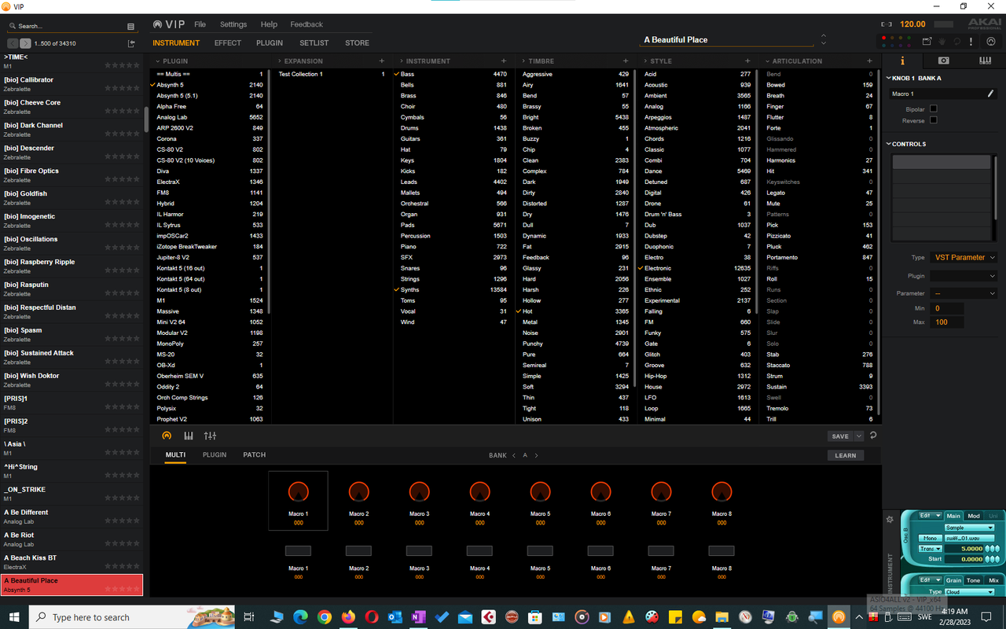Click the exclamation mark panic icon
Viewport: 1006px width, 629px height.
[971, 42]
